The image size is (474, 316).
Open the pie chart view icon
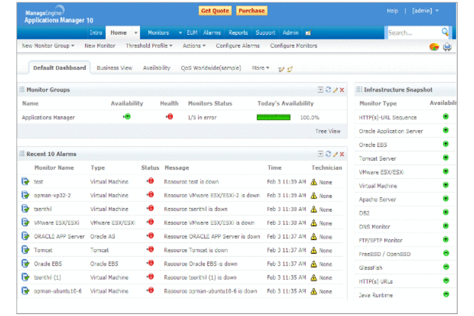(435, 47)
